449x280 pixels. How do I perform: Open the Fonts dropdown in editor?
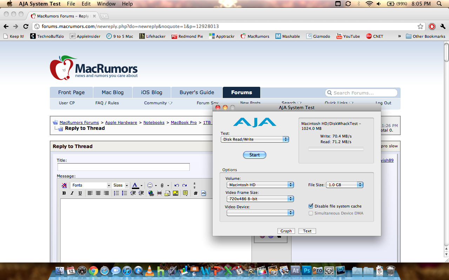[91, 185]
